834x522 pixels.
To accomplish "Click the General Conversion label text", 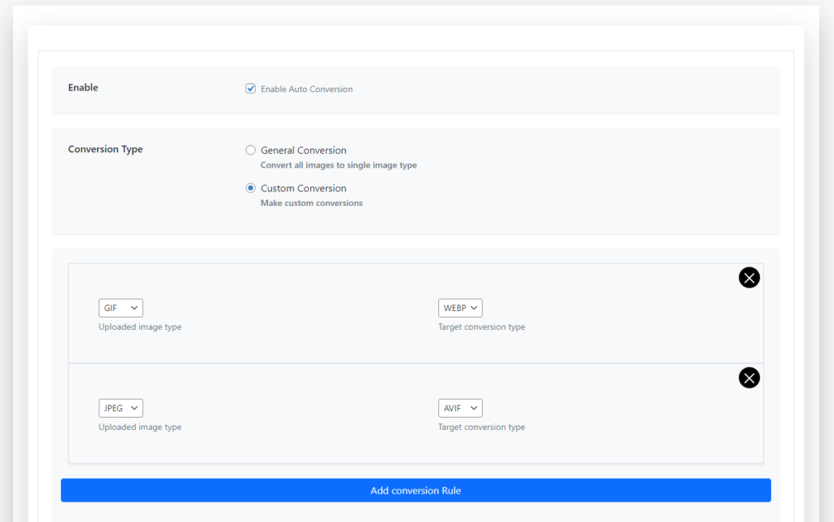I will [303, 149].
